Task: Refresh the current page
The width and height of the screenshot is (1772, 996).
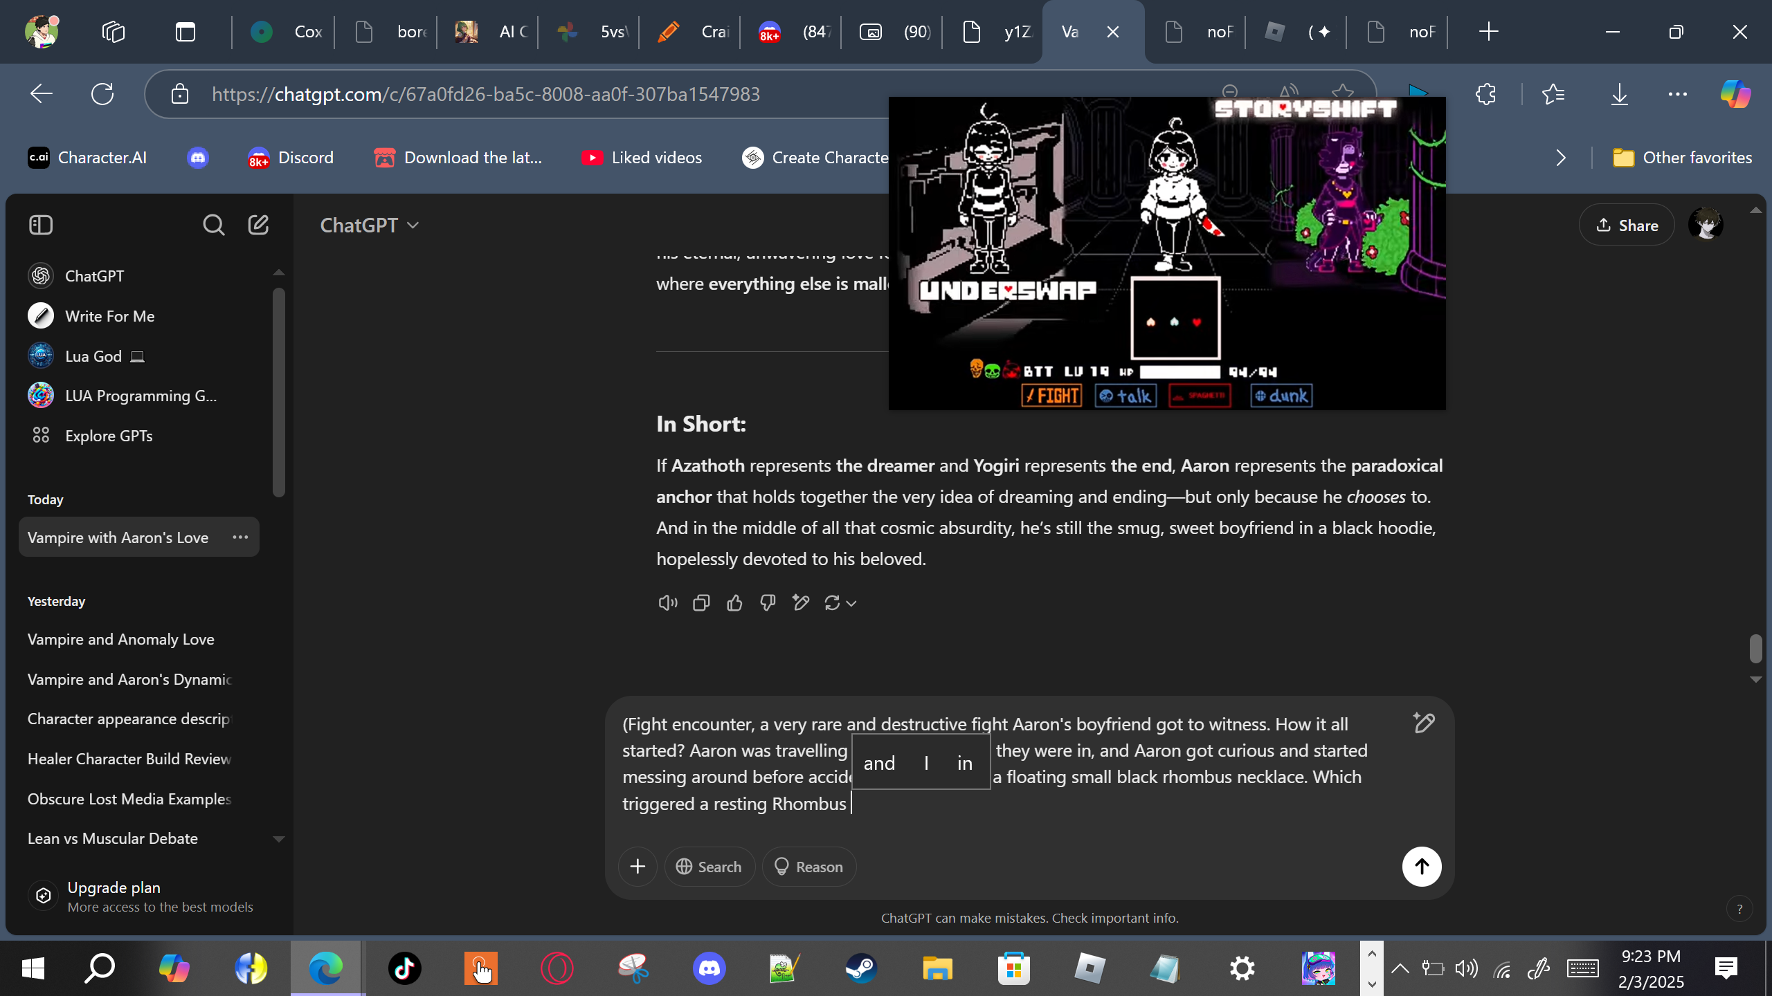Action: click(102, 93)
